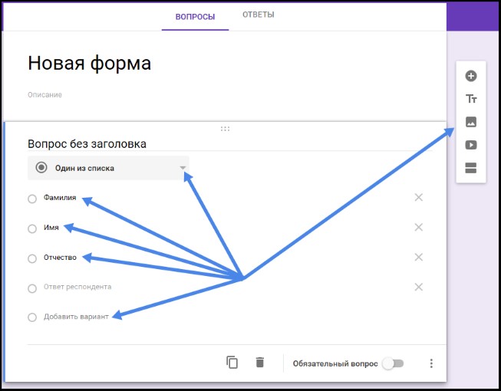Switch to the Ответы tab

258,15
